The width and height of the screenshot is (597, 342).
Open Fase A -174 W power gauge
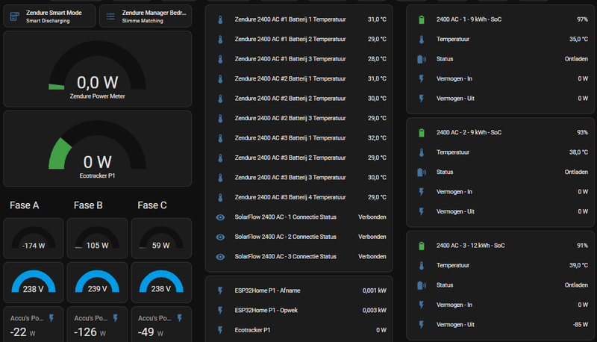(x=34, y=238)
